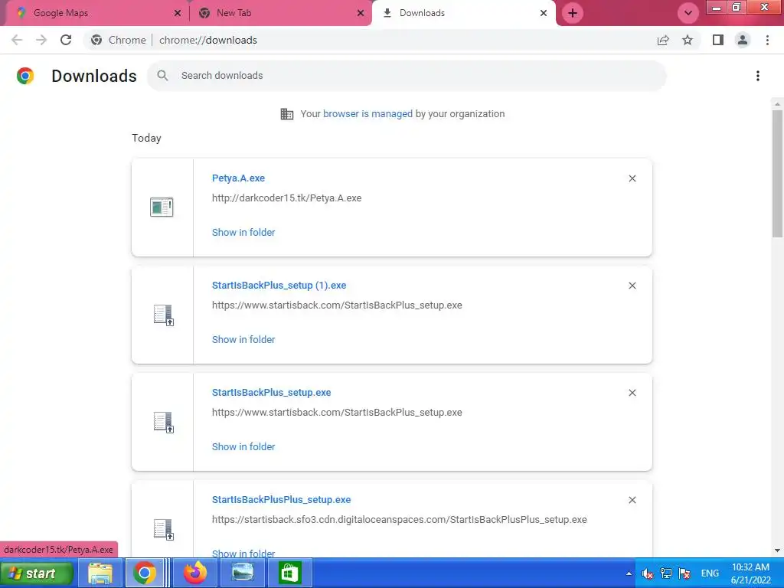Click the red-flag action center tray icon
The image size is (784, 588).
tap(684, 573)
